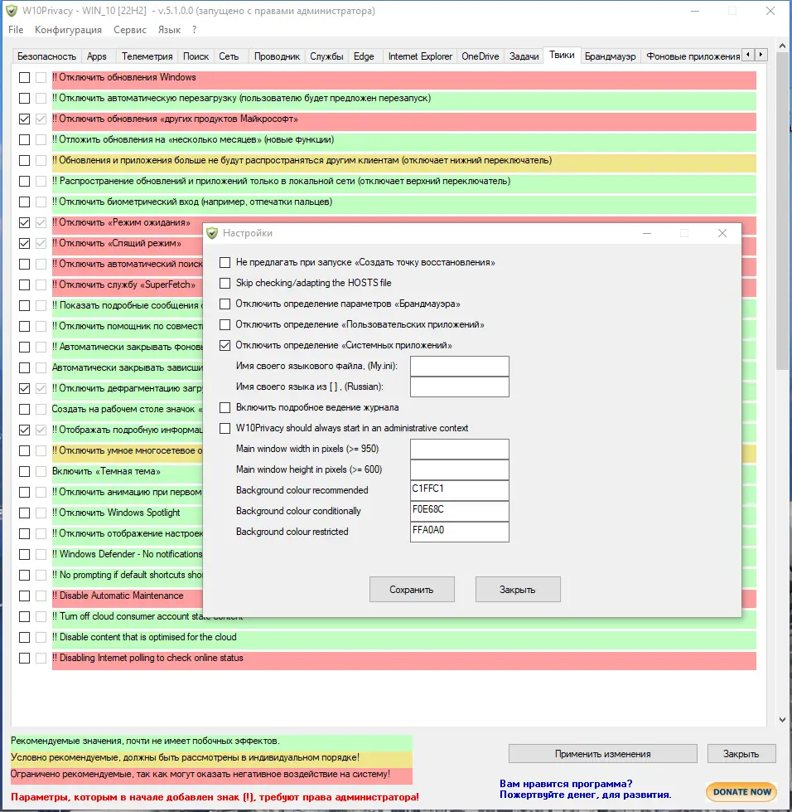Check W10Privacy should always start administrative
The height and width of the screenshot is (812, 792).
click(225, 428)
